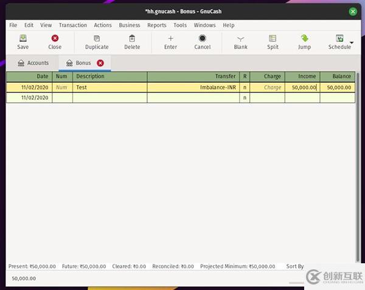Click the Imbalance-INR transfer cell
Viewport: 365px width, 290px height.
tap(193, 88)
